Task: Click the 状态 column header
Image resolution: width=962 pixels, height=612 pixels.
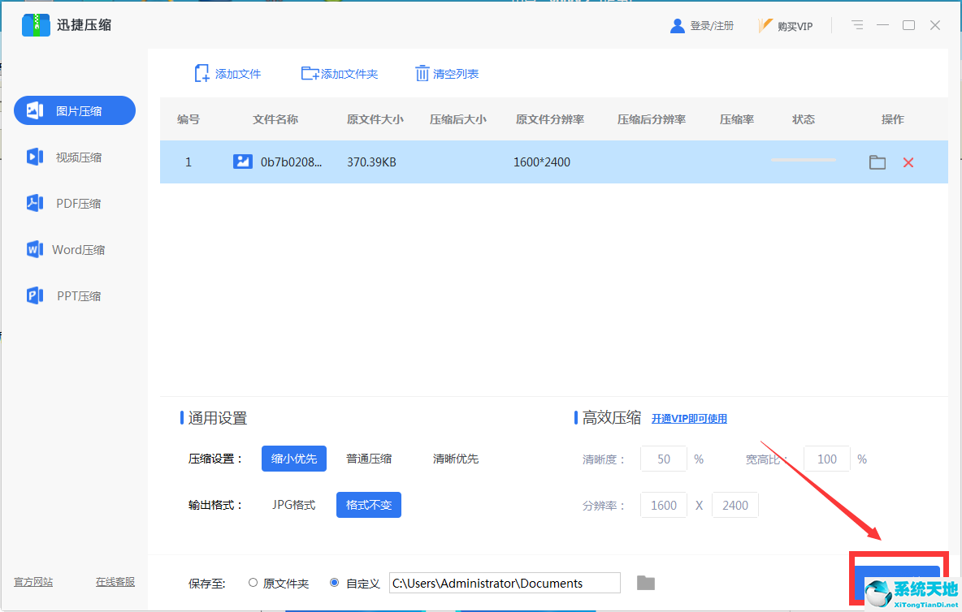Action: pyautogui.click(x=803, y=119)
